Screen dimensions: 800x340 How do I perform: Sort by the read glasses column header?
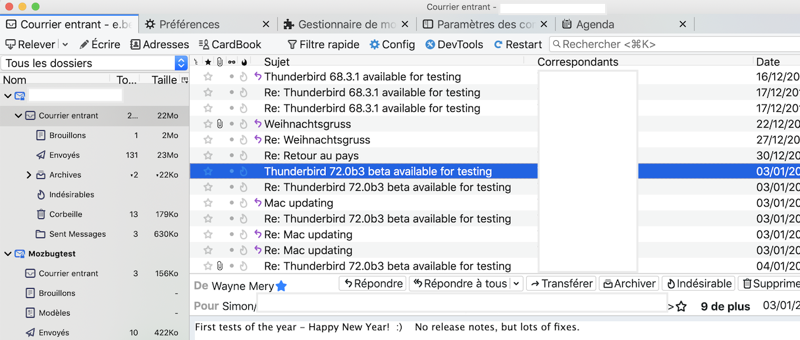pos(231,62)
